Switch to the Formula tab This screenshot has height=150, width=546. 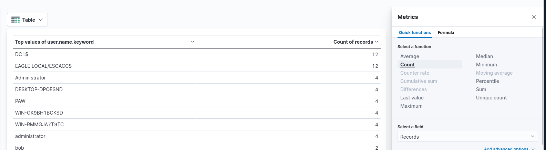coord(446,33)
